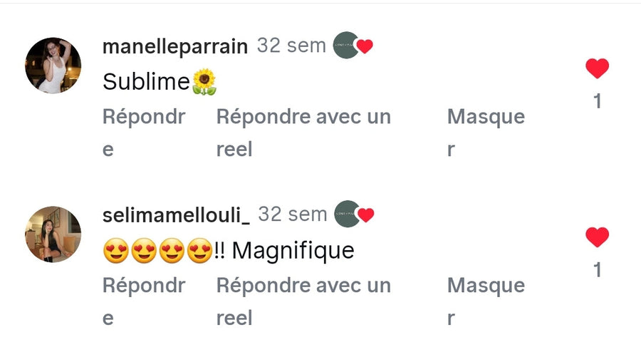Click the creator-liked badge beside selimamellouli_'s timestamp

[354, 214]
